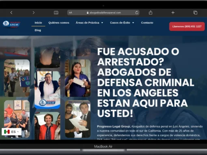Open the photo of the man in the navy blazer
This screenshot has width=207, height=155.
(x=47, y=90)
